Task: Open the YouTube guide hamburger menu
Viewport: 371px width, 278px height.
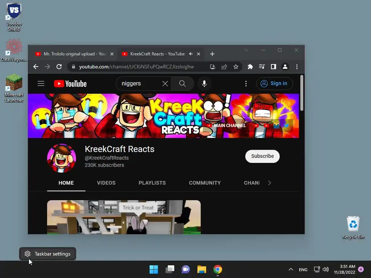Action: pos(41,84)
